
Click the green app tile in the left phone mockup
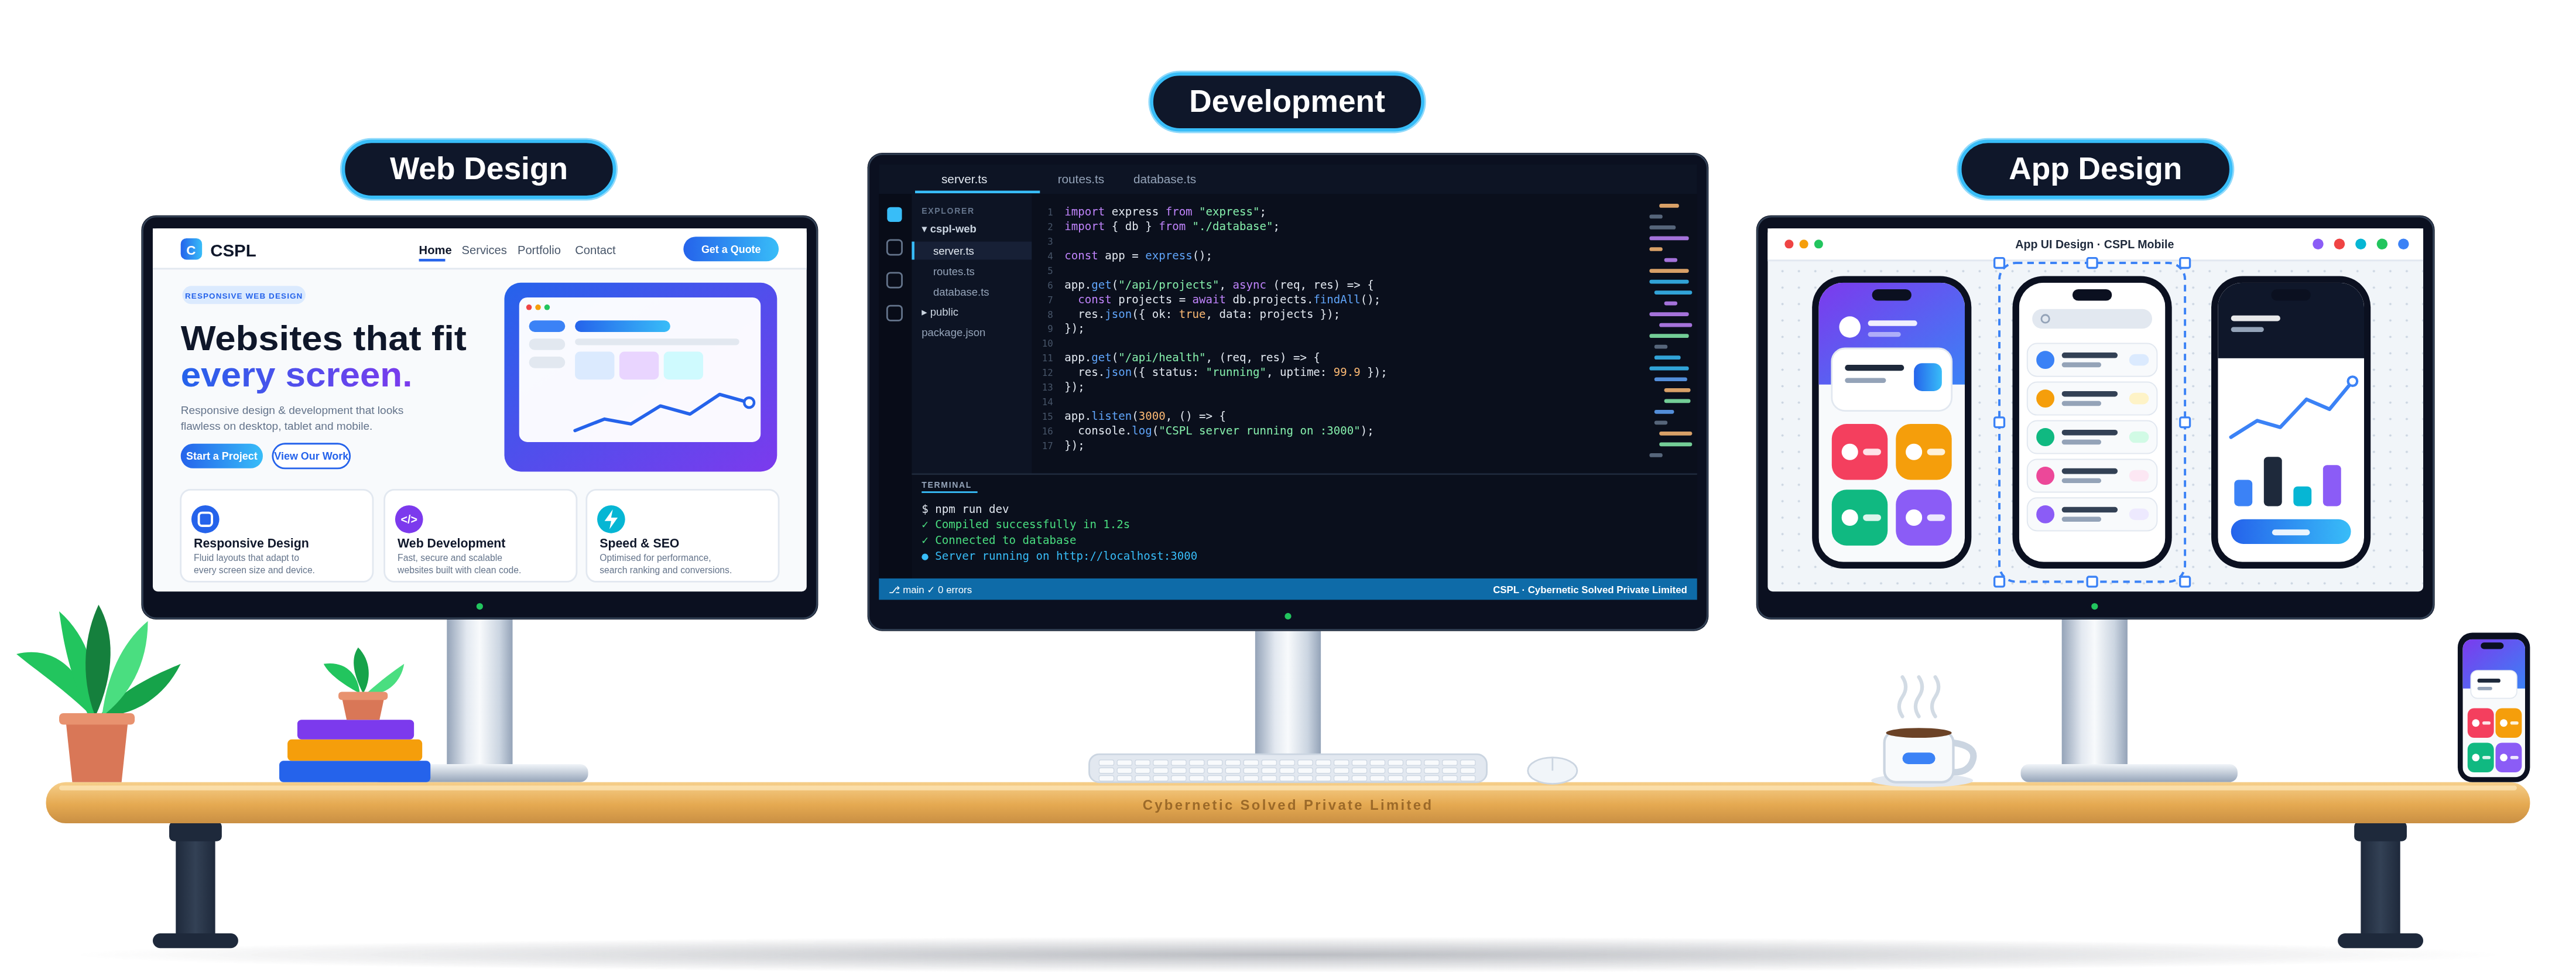[1859, 517]
